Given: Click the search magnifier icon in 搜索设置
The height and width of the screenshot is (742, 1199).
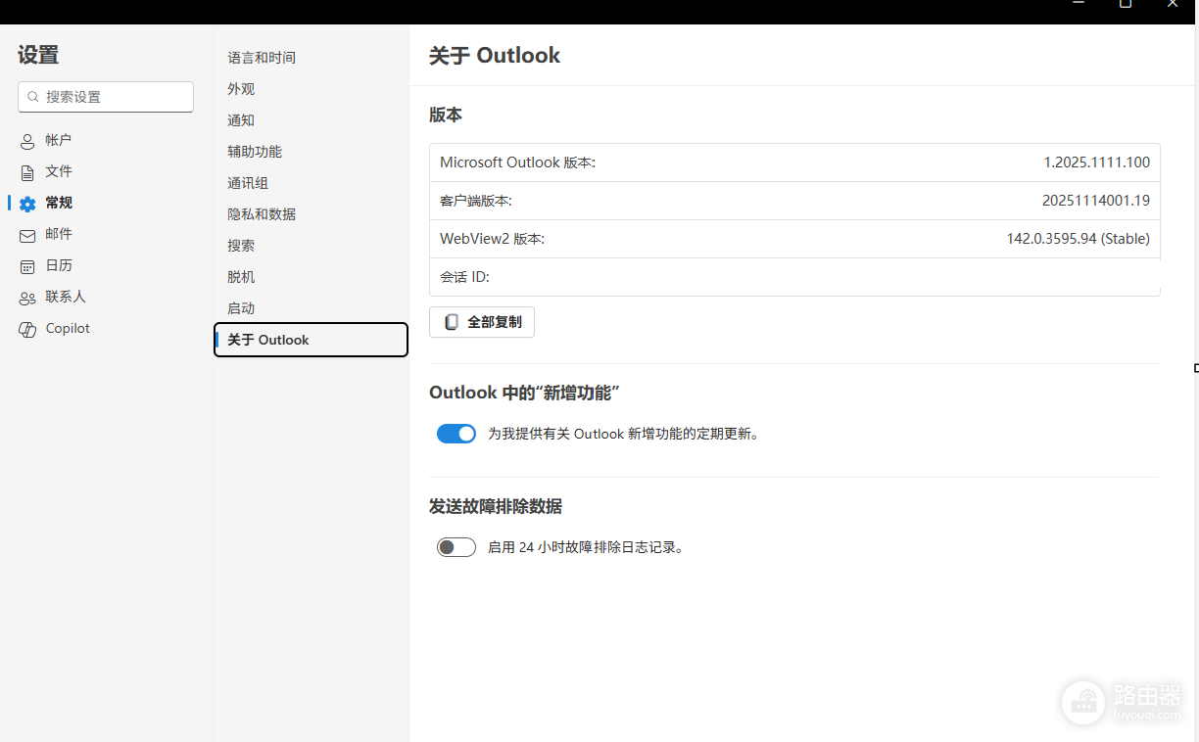Looking at the screenshot, I should pos(33,97).
